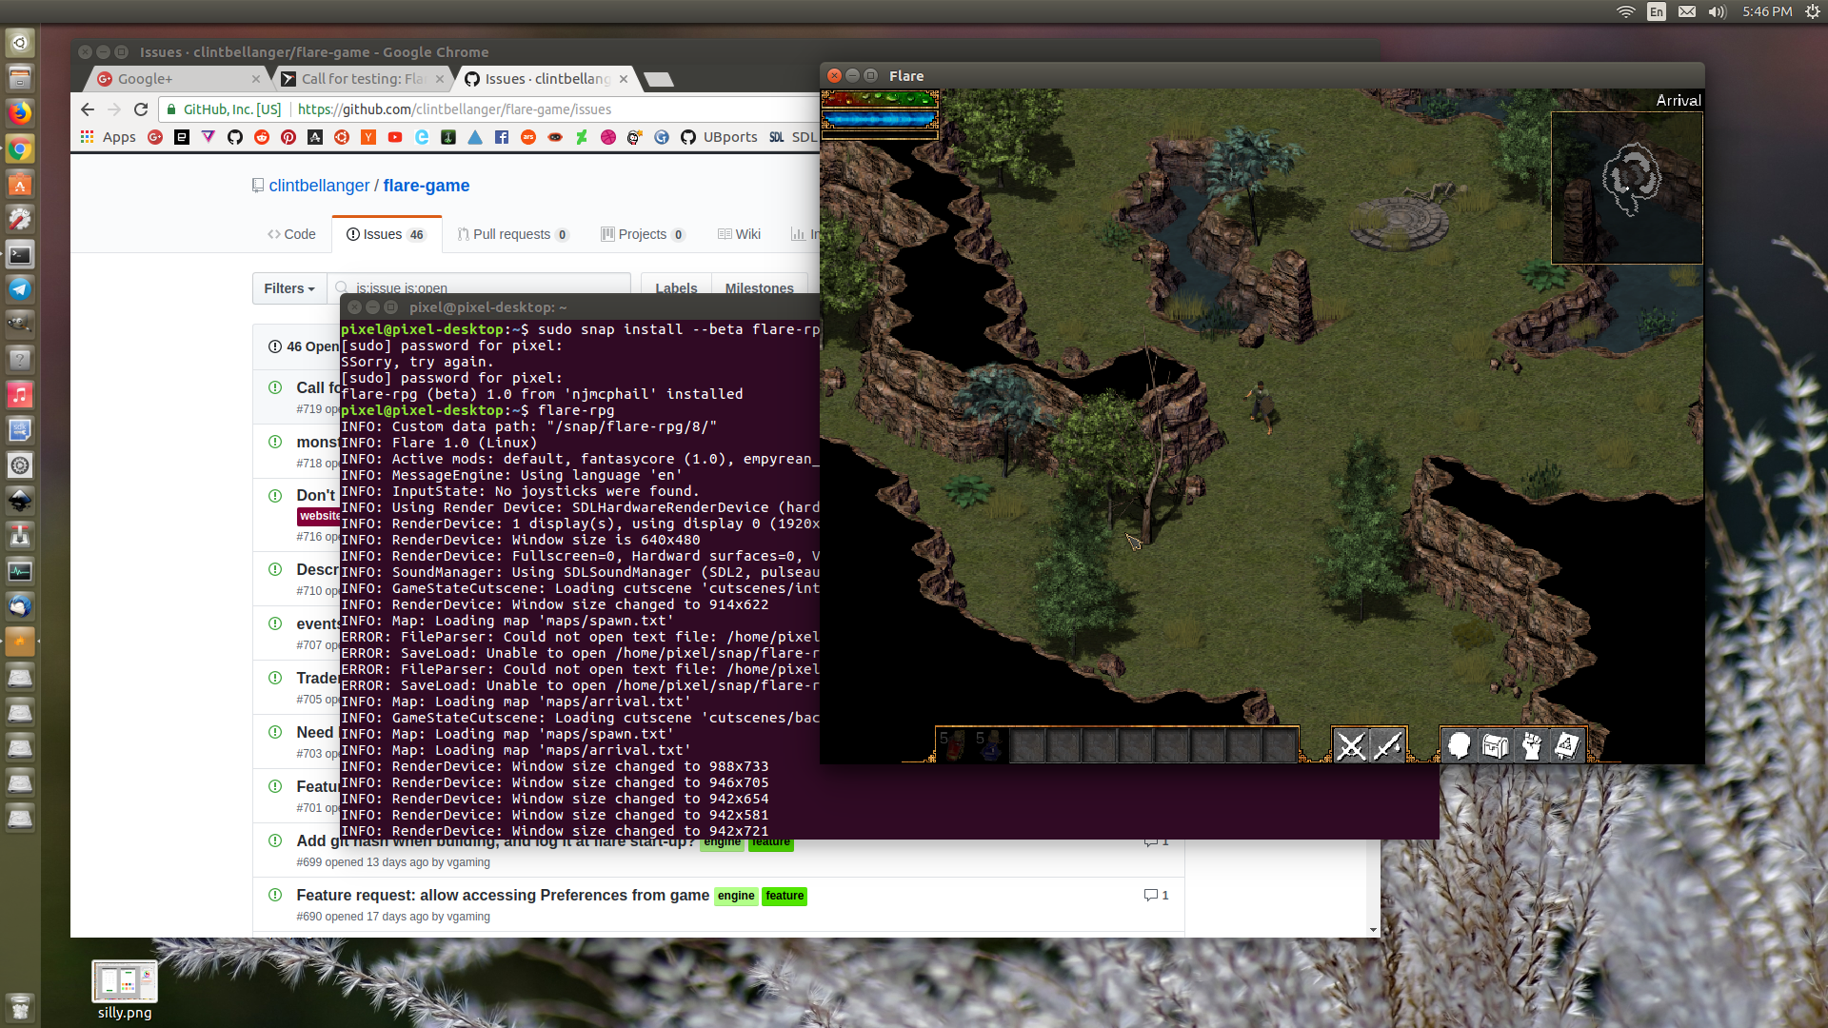This screenshot has width=1828, height=1028.
Task: Open the character menu head icon
Action: click(1458, 745)
